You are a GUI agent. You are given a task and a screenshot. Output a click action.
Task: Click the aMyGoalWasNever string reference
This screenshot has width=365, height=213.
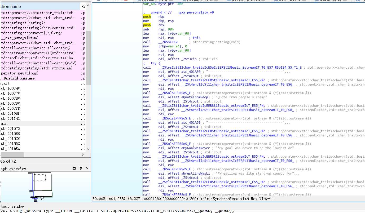pyautogui.click(x=196, y=148)
